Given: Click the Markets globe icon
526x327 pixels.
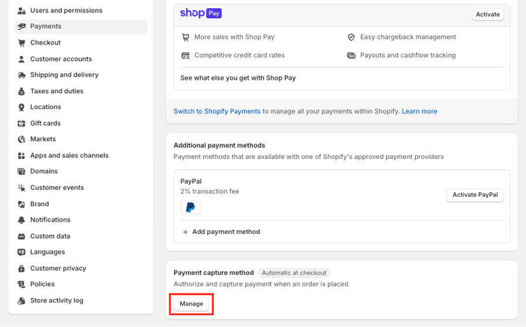Looking at the screenshot, I should [x=22, y=139].
